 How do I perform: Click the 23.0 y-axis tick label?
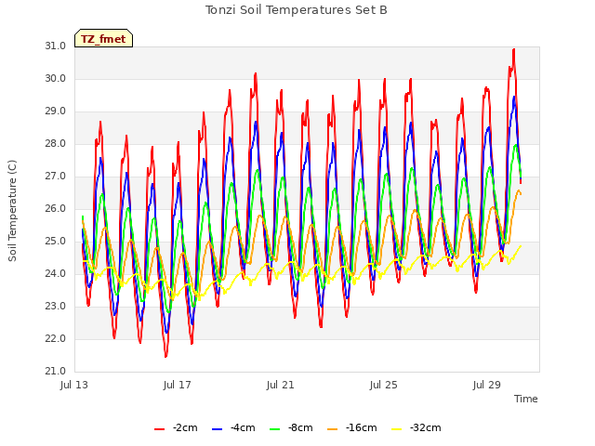56,306
